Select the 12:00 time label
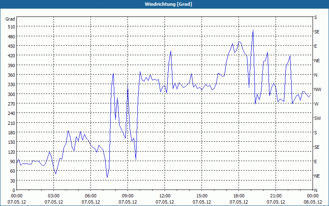Viewport: 329px width, 206px height. (x=165, y=196)
